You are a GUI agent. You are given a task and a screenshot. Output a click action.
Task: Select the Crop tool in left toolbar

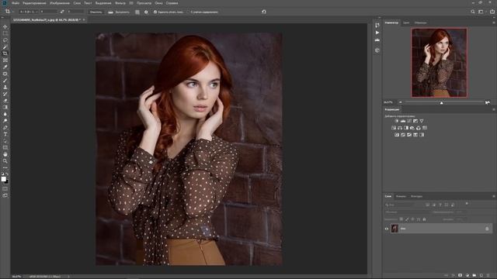tap(5, 53)
